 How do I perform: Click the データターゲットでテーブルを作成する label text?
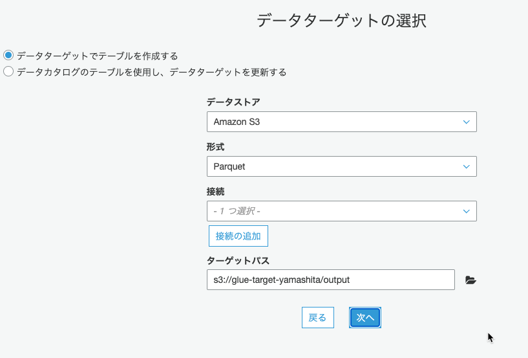tap(98, 56)
